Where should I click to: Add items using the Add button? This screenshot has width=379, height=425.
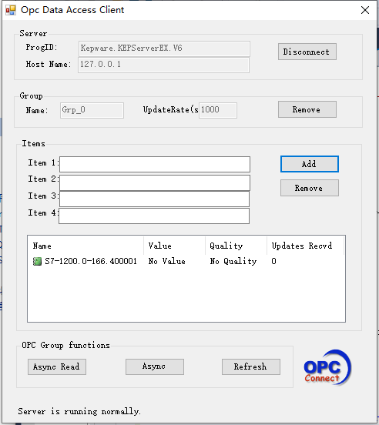pyautogui.click(x=310, y=164)
